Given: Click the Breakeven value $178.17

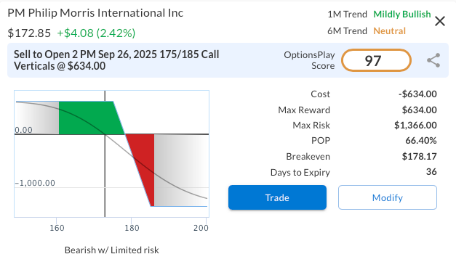Looking at the screenshot, I should tap(419, 156).
